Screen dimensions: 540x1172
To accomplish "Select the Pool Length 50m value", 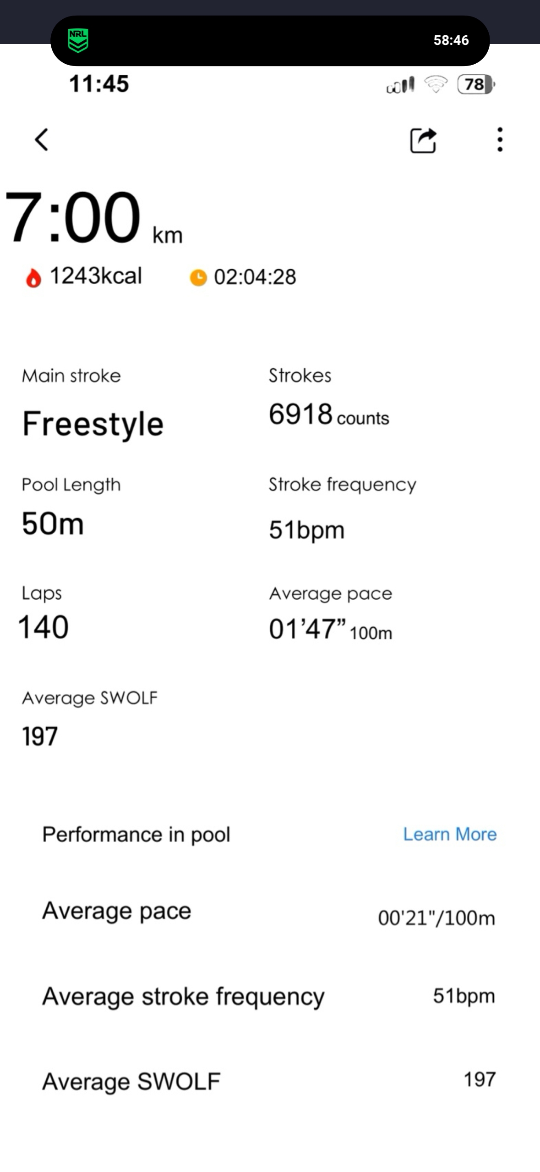I will 53,524.
